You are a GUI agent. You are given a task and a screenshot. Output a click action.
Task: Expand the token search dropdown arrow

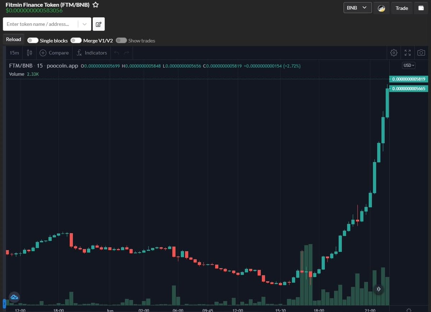pyautogui.click(x=84, y=24)
